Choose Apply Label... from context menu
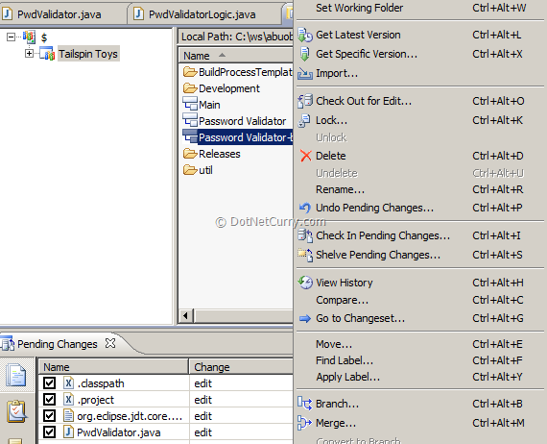Screen dimensions: 547x444 (419, 377)
